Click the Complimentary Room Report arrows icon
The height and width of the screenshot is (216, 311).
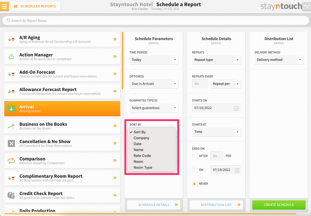click(x=11, y=178)
